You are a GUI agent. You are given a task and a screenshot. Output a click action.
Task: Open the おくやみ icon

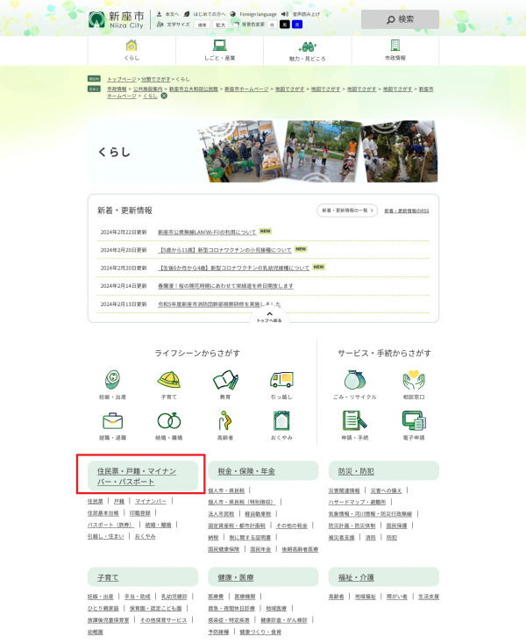click(x=281, y=420)
